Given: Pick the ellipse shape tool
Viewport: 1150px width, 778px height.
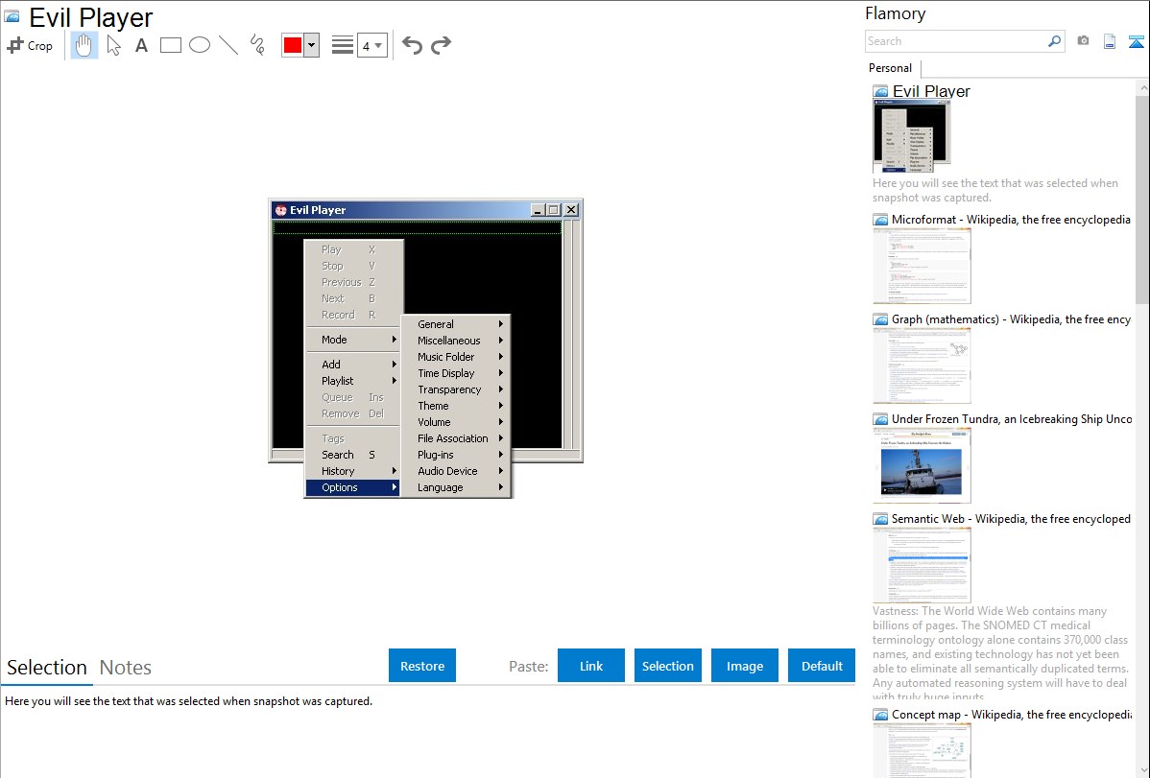Looking at the screenshot, I should tap(200, 45).
